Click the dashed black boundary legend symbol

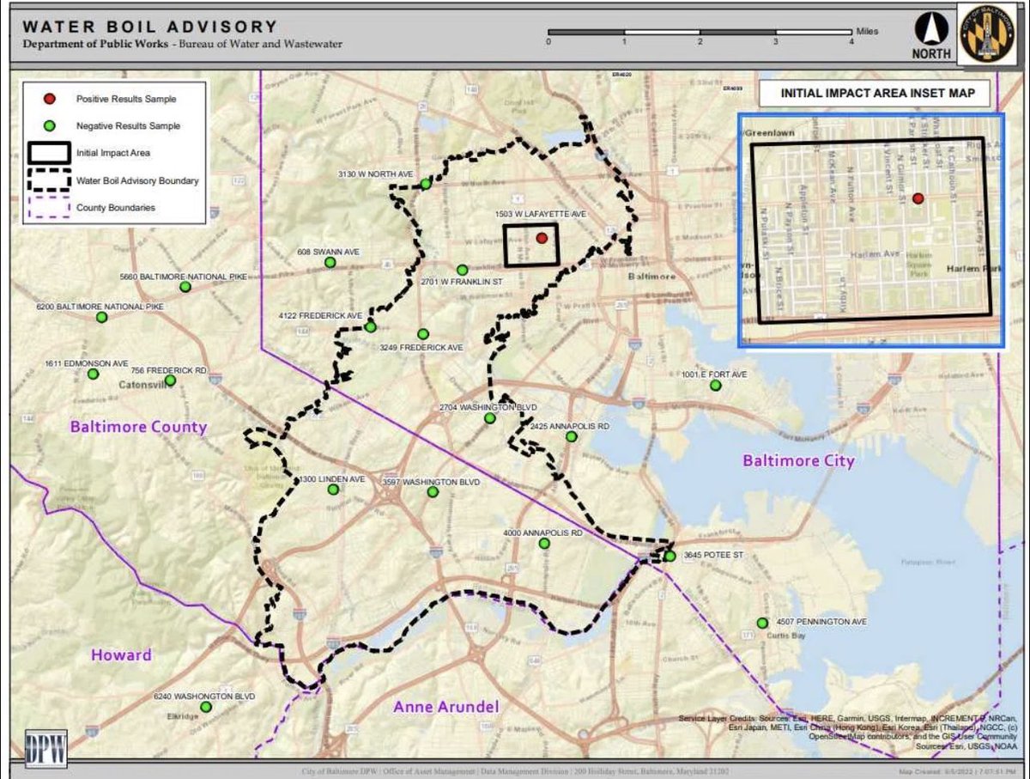[51, 180]
